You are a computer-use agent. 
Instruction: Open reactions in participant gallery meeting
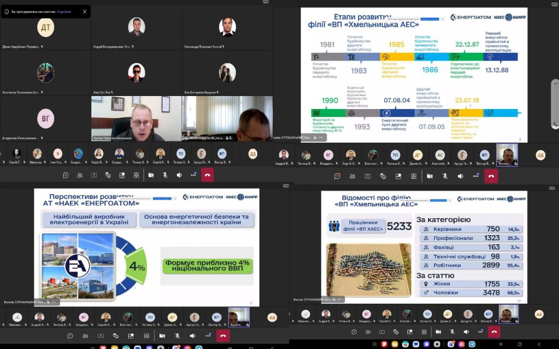tap(108, 175)
